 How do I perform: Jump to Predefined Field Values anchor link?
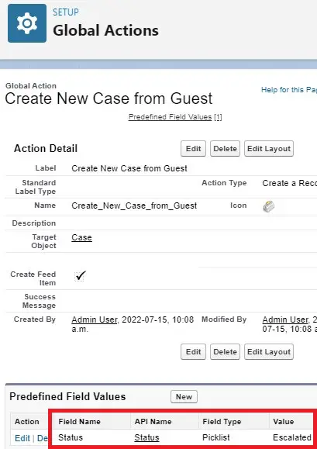point(170,117)
